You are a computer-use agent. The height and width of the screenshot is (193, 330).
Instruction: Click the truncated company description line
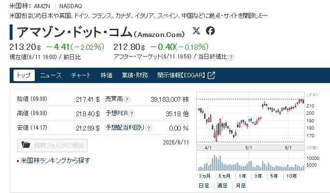[138, 16]
